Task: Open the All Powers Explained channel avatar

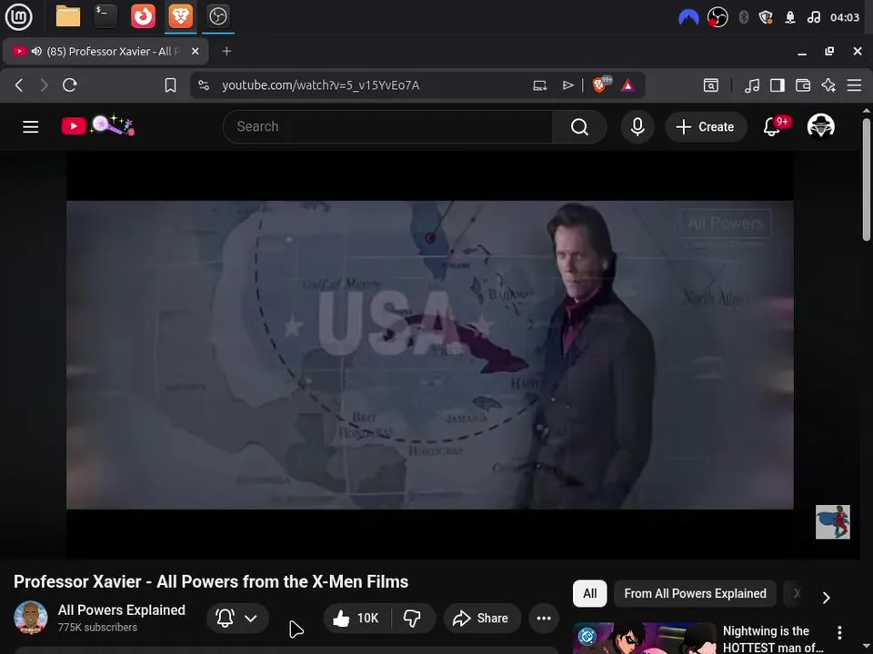Action: tap(30, 618)
